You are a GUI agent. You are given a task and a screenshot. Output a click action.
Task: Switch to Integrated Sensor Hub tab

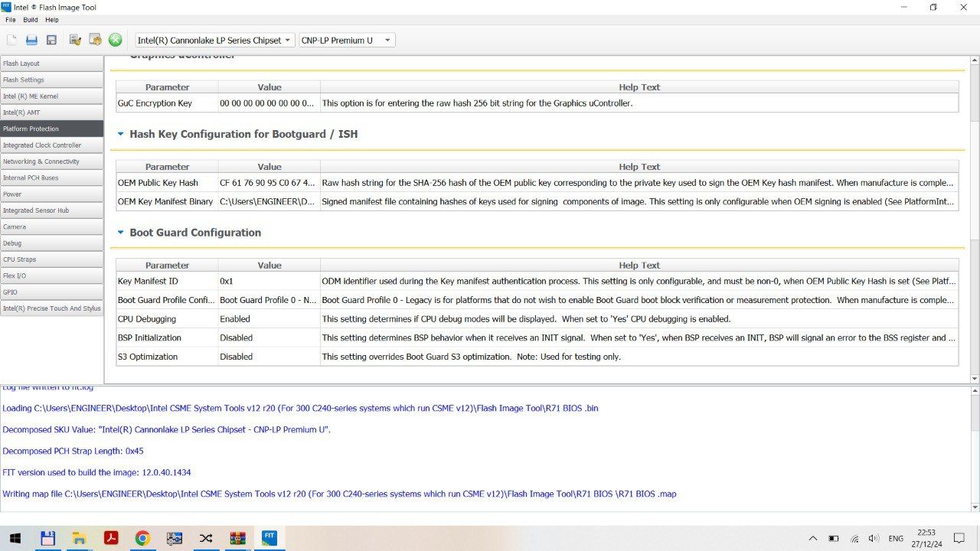pos(51,210)
